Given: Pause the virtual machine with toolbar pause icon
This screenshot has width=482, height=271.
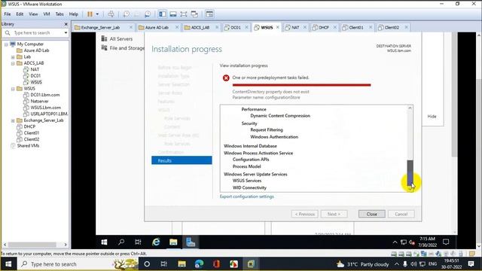Looking at the screenshot, I should pos(90,14).
